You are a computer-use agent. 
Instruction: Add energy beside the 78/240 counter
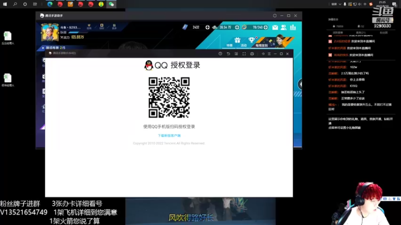tap(266, 27)
